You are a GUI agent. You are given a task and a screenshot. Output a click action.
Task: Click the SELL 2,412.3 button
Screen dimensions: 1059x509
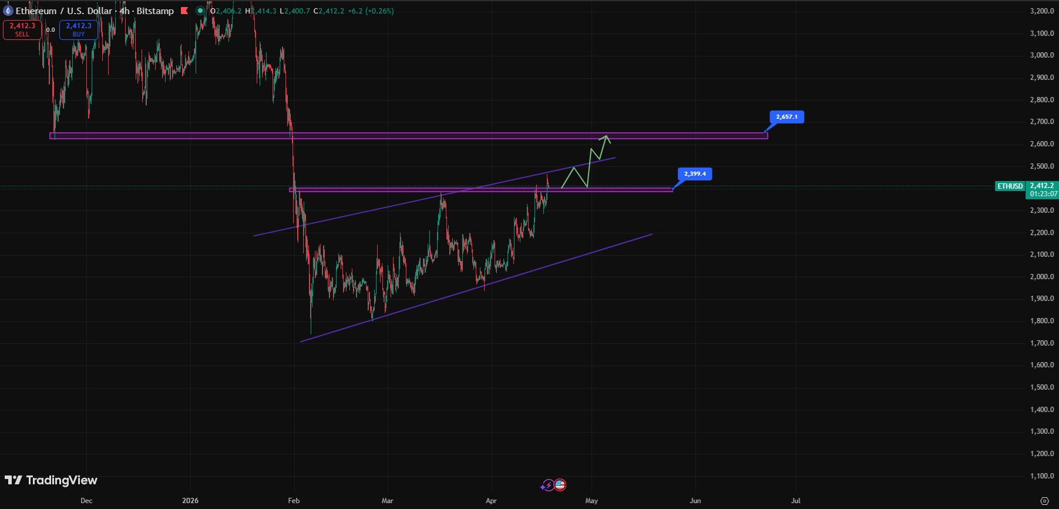pos(22,29)
